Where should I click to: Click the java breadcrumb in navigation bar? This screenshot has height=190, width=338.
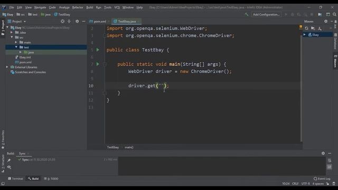tap(46, 14)
